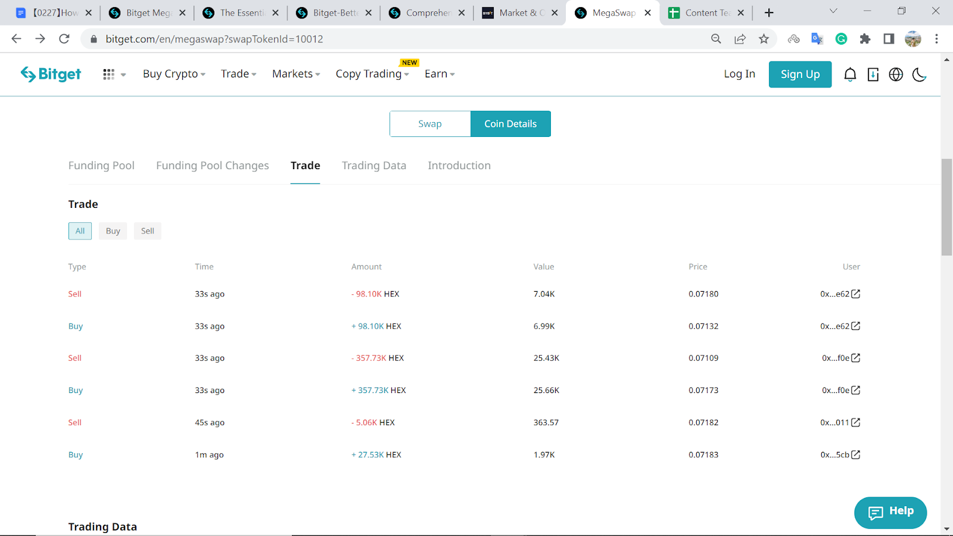The width and height of the screenshot is (953, 536).
Task: Close the MegaSwap browser tab
Action: (x=647, y=13)
